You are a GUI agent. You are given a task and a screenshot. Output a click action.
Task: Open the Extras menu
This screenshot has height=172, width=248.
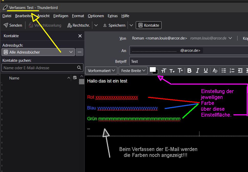112,16
